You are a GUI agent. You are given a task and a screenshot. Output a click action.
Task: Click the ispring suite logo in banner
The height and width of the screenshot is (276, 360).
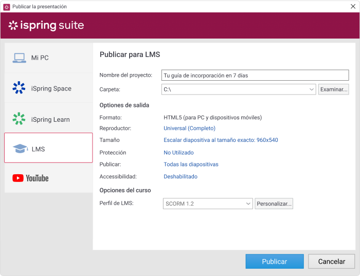point(46,25)
